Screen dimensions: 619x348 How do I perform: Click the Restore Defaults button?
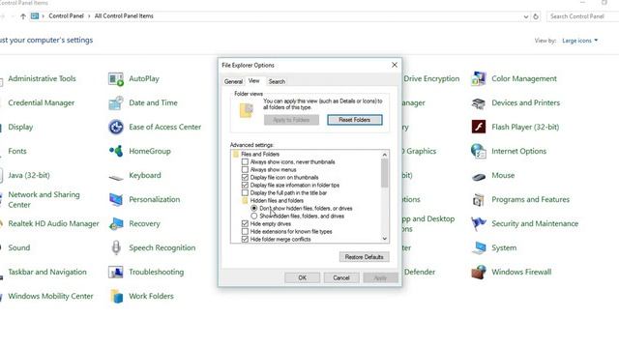coord(364,257)
